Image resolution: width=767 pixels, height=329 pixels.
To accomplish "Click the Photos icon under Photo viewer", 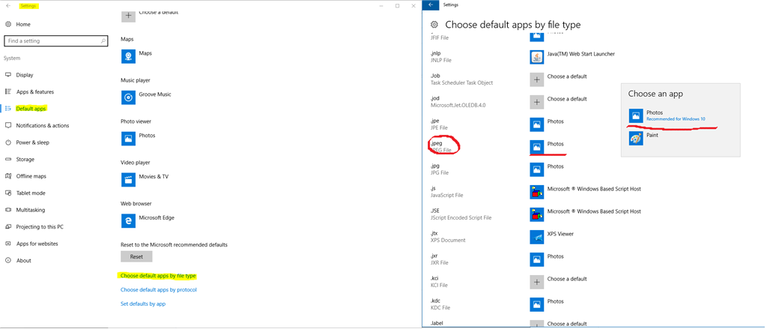I will (128, 139).
